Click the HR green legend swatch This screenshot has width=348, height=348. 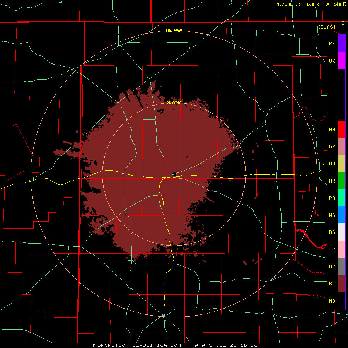(x=341, y=181)
